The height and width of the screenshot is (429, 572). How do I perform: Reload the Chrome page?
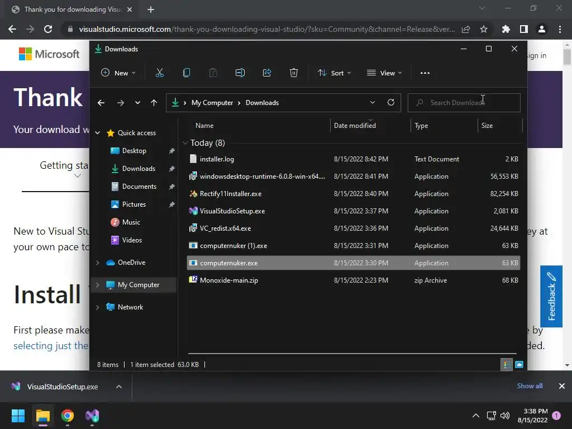(x=48, y=29)
